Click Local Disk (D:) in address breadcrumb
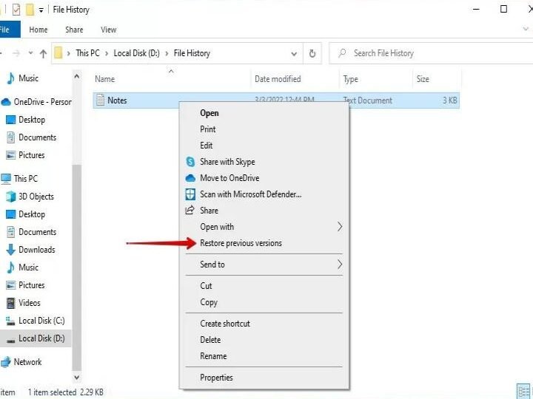The image size is (533, 399). coord(137,53)
